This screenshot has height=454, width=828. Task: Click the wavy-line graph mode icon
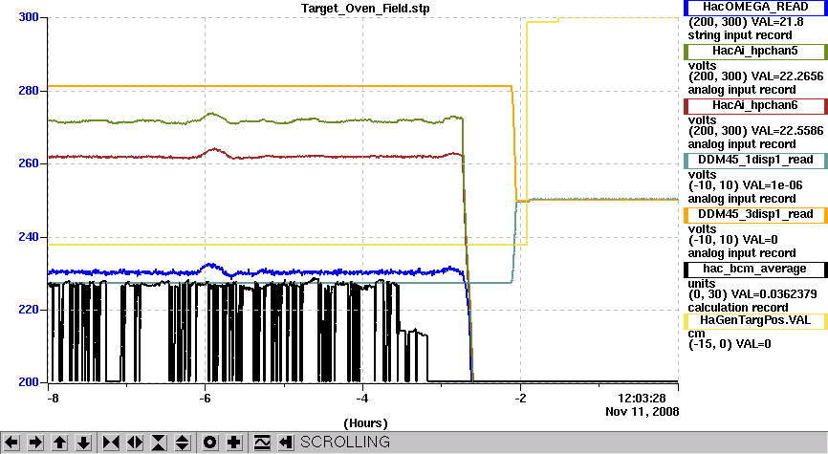(261, 443)
